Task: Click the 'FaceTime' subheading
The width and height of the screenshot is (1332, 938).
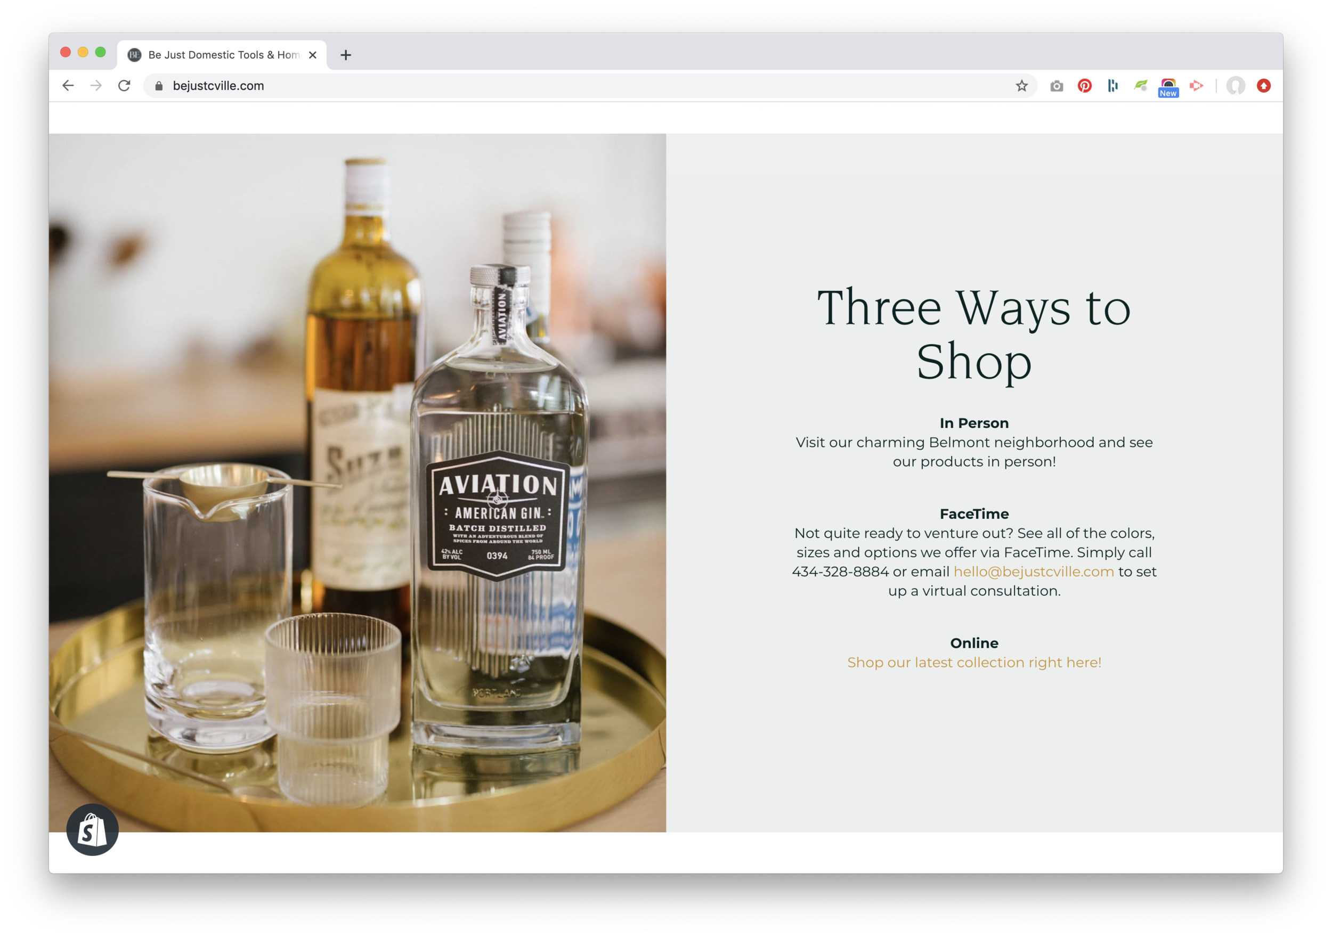Action: click(x=974, y=514)
